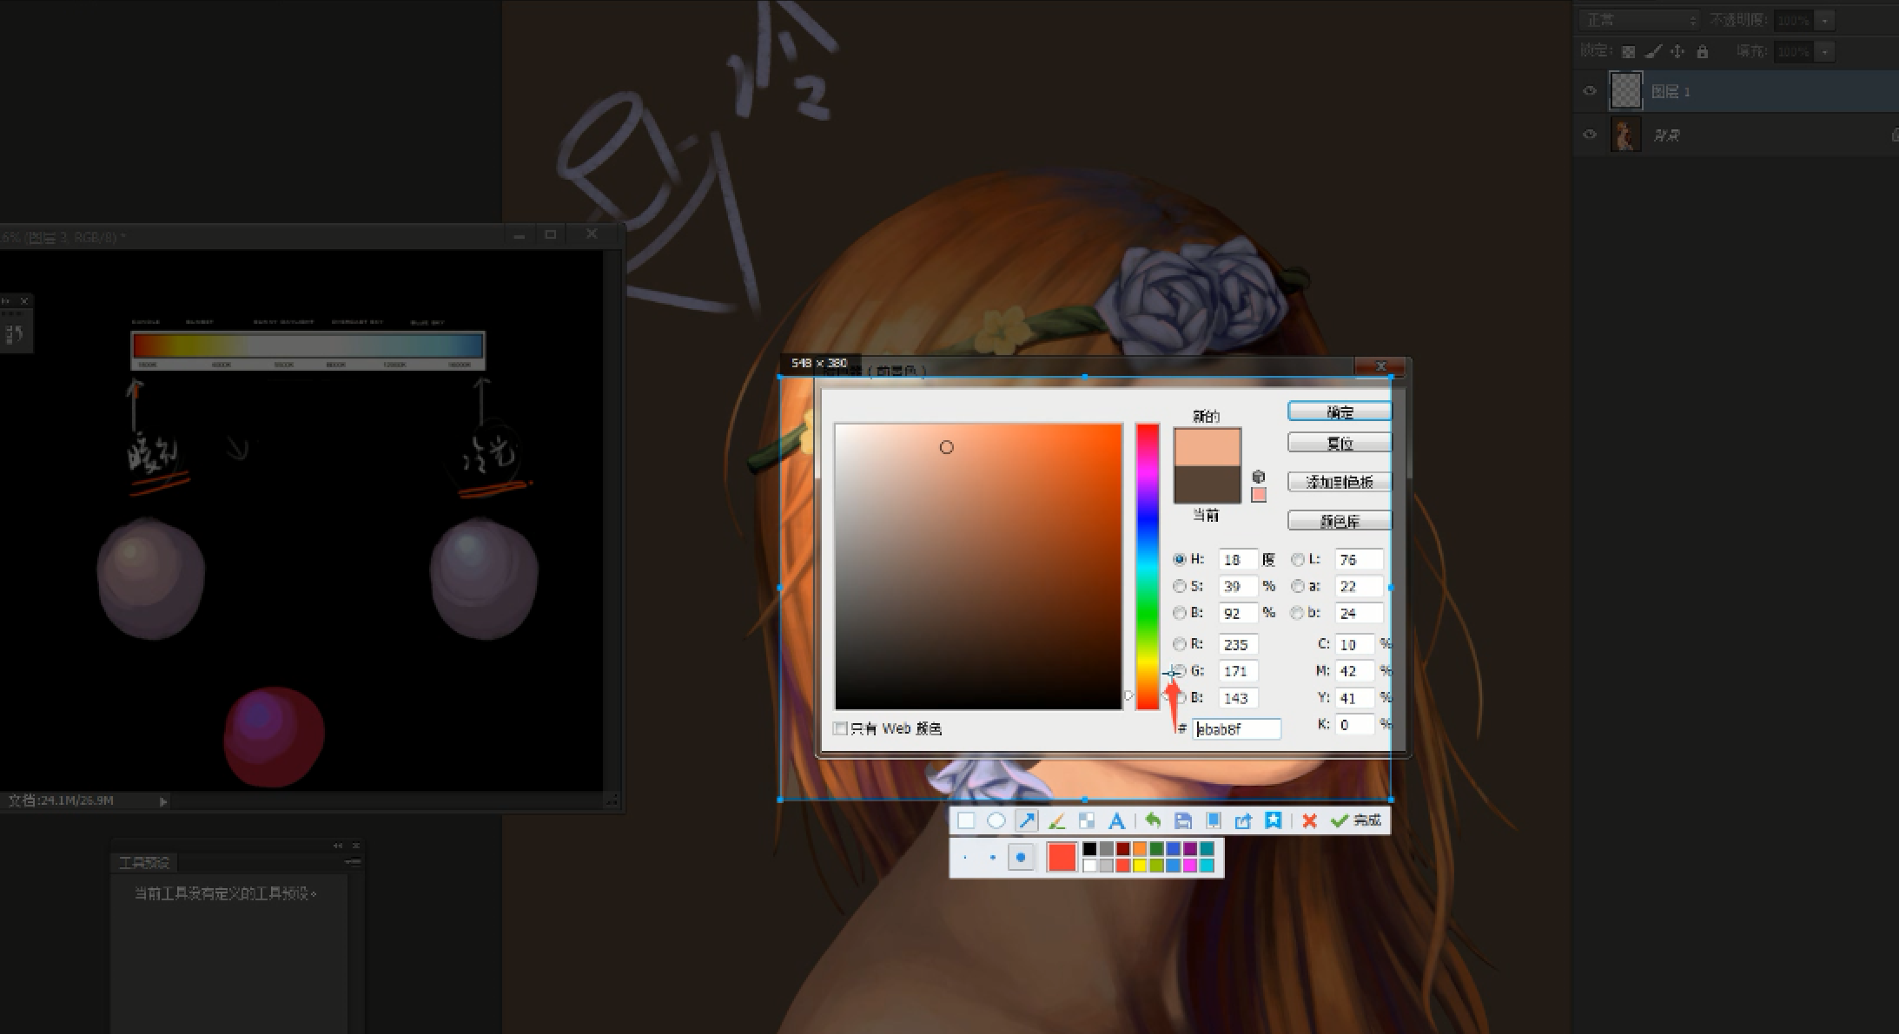Cancel screenshot with red X
1899x1034 pixels.
(x=1309, y=820)
